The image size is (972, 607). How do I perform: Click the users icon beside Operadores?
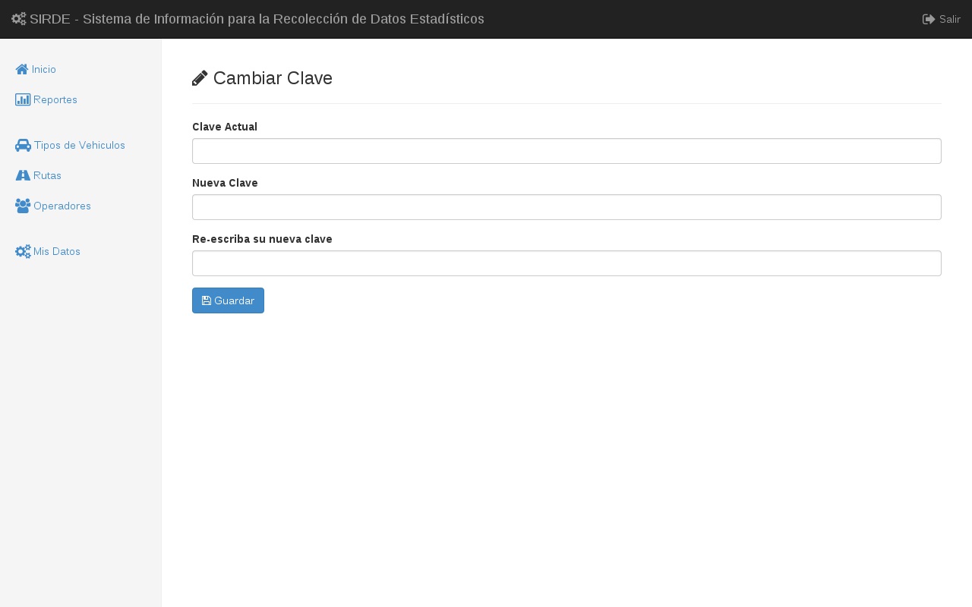(23, 206)
